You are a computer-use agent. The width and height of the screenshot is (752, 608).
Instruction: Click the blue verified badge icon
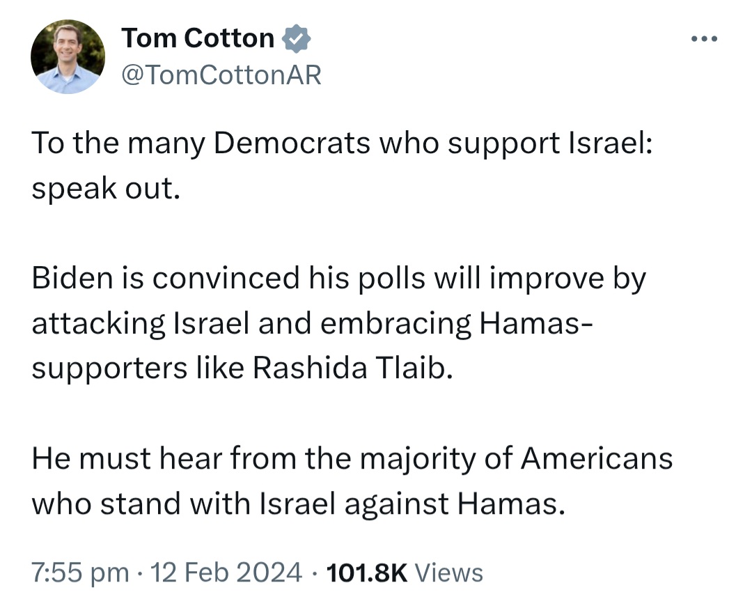[296, 38]
